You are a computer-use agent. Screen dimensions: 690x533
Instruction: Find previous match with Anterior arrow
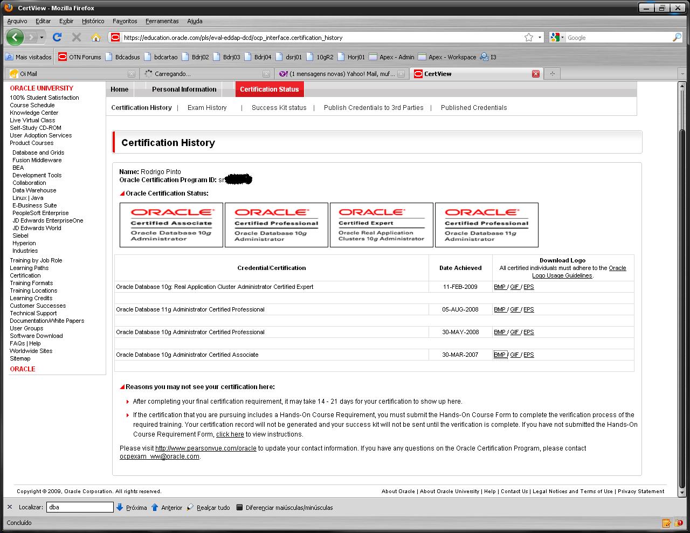[x=167, y=507]
